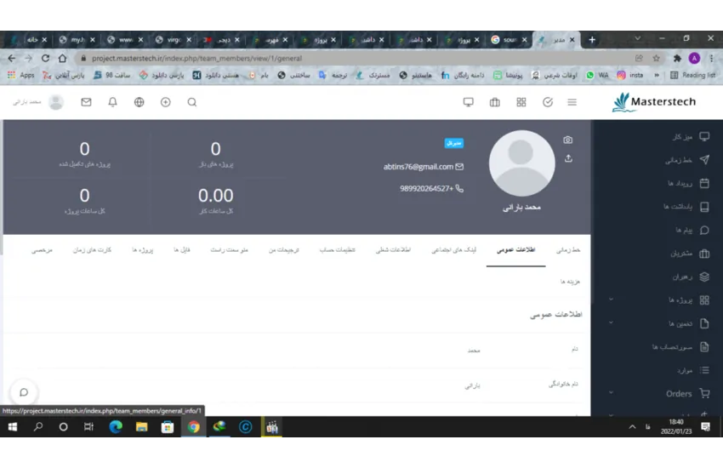Screen dimensions: 723x468
Task: Click the abtins76@gmail.com email link
Action: [x=418, y=167]
